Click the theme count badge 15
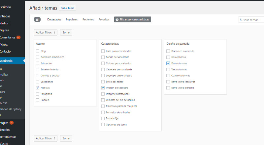264x145 pixels. pyautogui.click(x=37, y=19)
